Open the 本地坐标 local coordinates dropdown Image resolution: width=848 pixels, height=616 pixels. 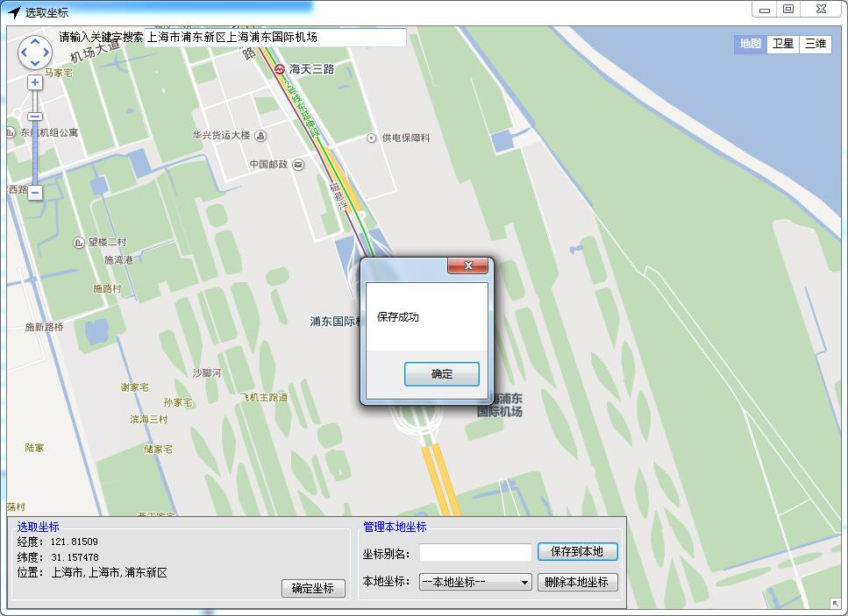click(x=524, y=582)
